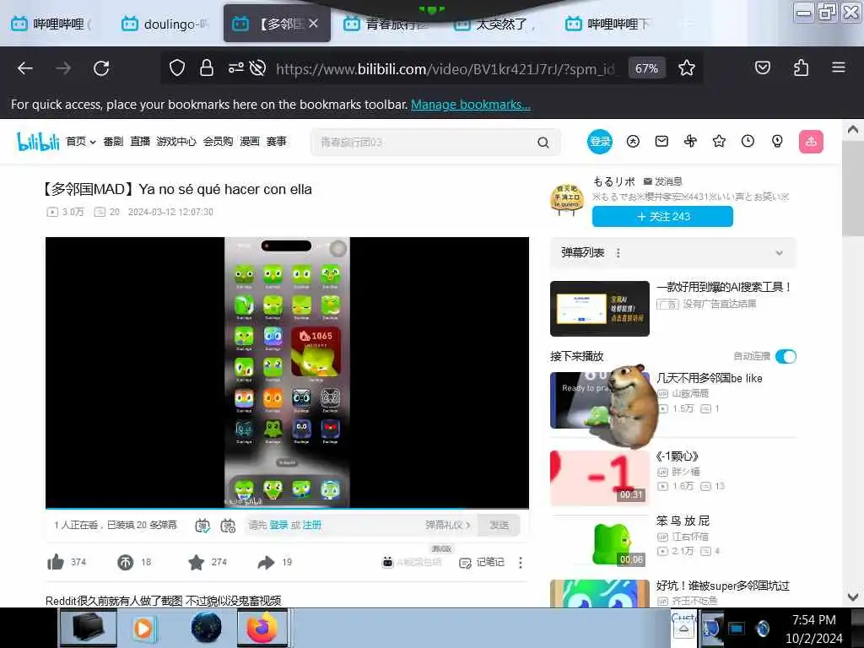Open more options three dots below video
864x648 pixels.
(x=520, y=562)
